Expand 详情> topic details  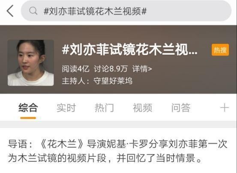(x=142, y=69)
